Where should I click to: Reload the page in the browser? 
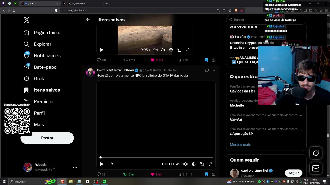click(14, 10)
